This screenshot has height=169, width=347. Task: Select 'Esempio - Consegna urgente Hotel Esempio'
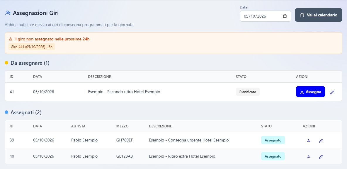pos(189,140)
